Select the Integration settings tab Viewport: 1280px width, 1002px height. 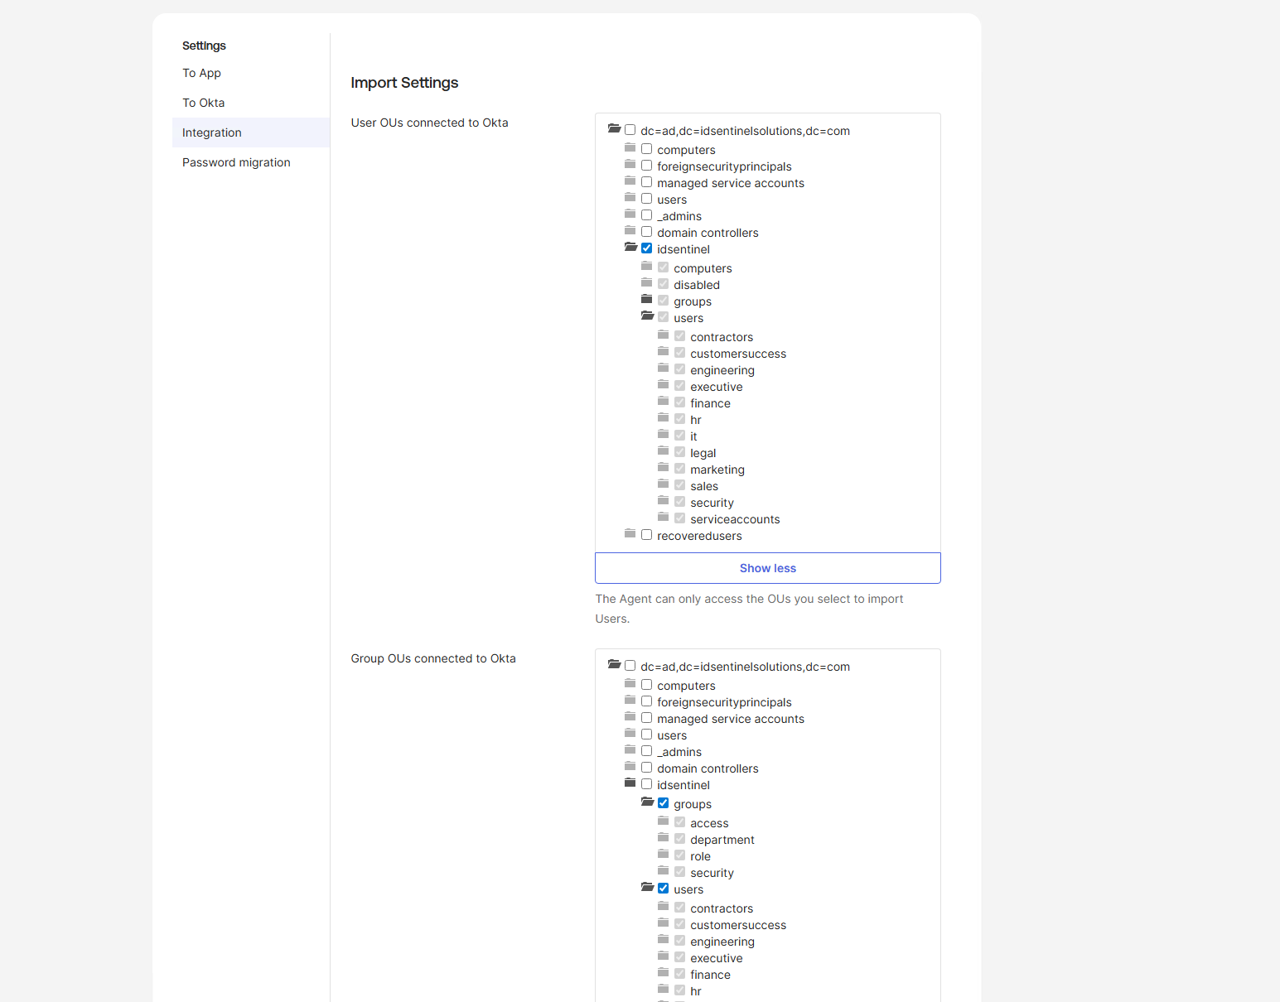pos(250,132)
